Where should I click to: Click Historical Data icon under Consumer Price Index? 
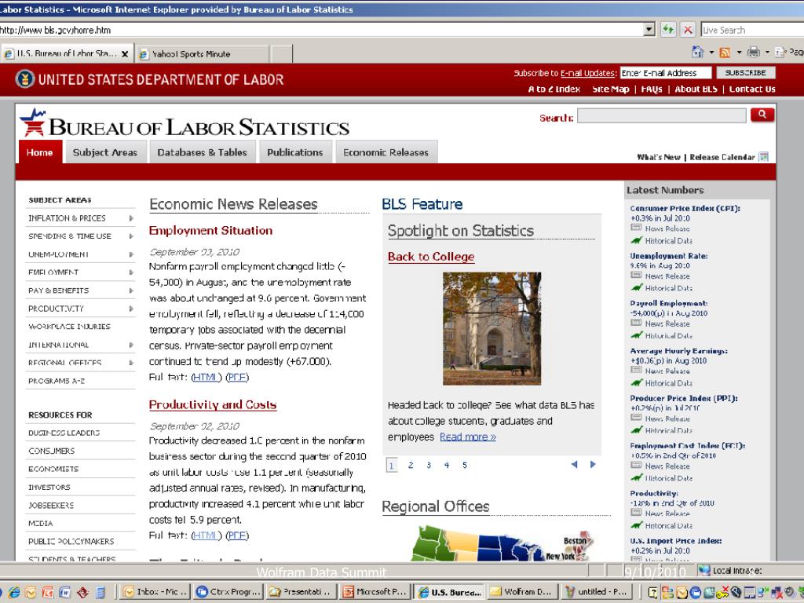tap(636, 240)
